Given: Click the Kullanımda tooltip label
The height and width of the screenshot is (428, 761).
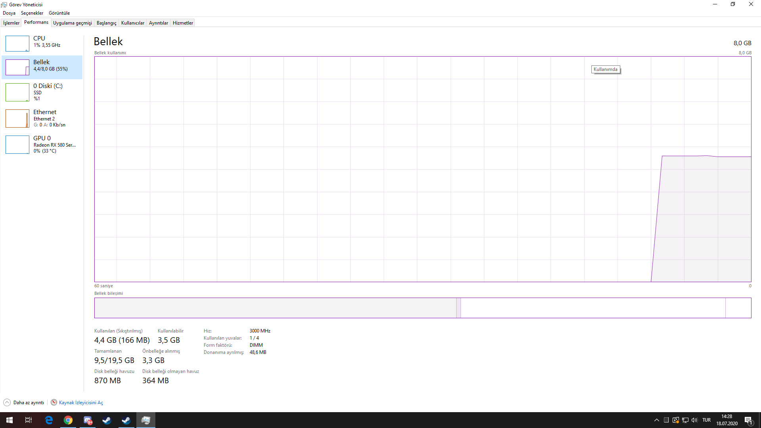Looking at the screenshot, I should [x=606, y=69].
